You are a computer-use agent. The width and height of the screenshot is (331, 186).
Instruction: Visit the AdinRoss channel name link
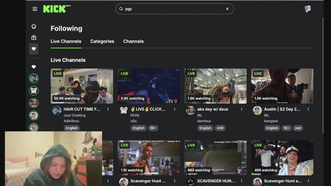pos(71,121)
